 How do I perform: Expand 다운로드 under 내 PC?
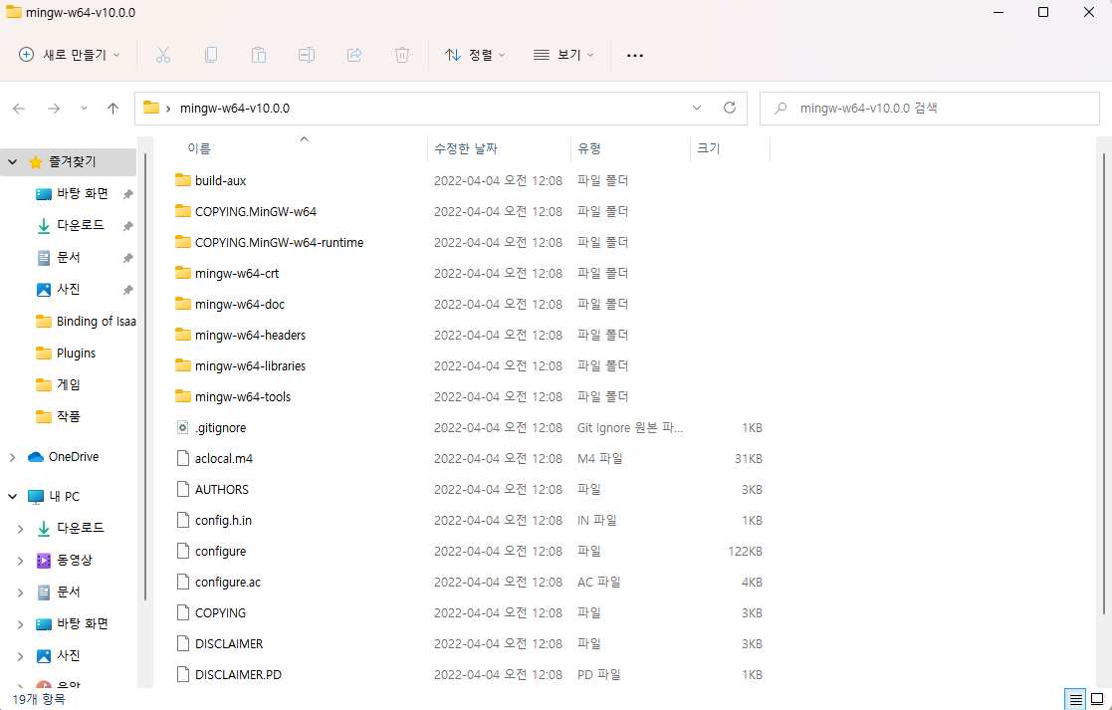21,529
